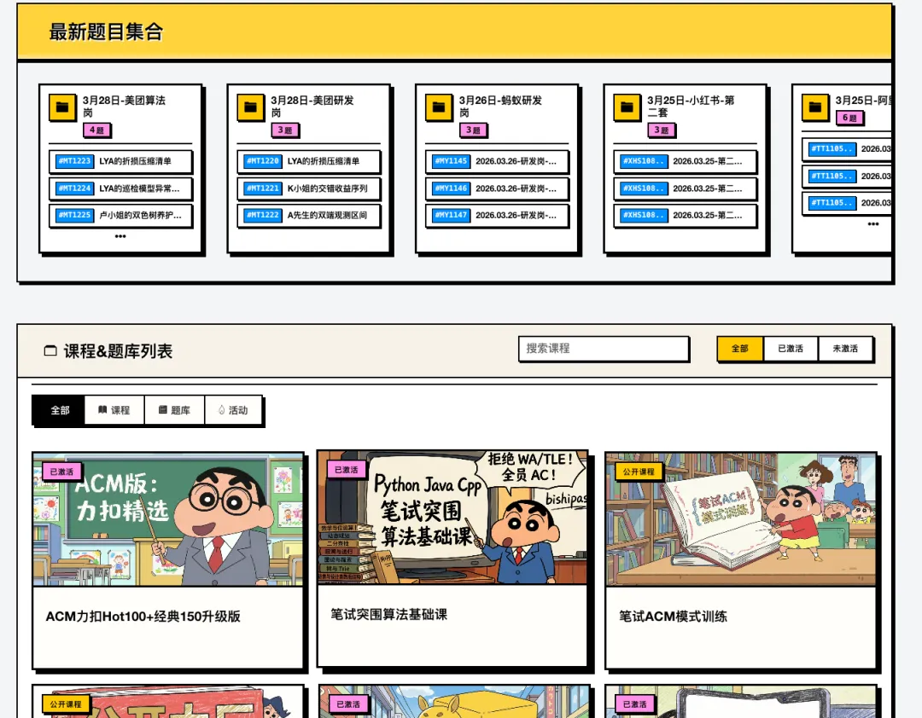Click the 3 题 badge under 蚂蚁研发岗
Viewport: 922px width, 718px height.
pos(473,130)
